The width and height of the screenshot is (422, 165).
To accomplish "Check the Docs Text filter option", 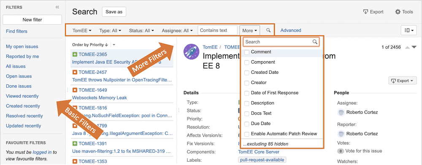I will (246, 114).
